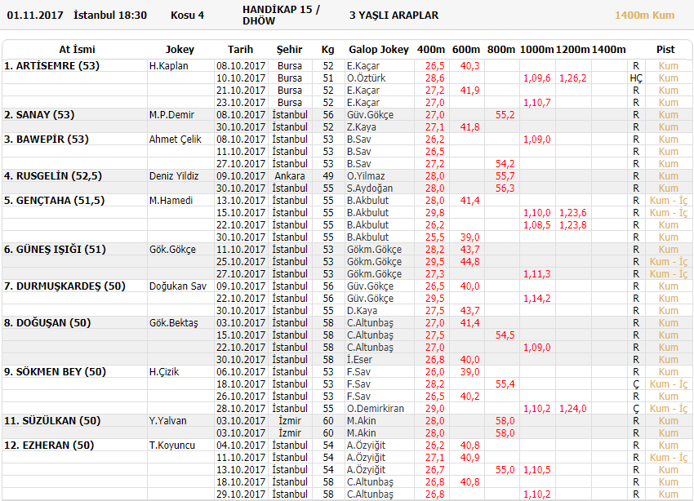Image resolution: width=694 pixels, height=501 pixels.
Task: Click the HÇ marker in ARTİSEMRE rows
Action: coord(635,78)
